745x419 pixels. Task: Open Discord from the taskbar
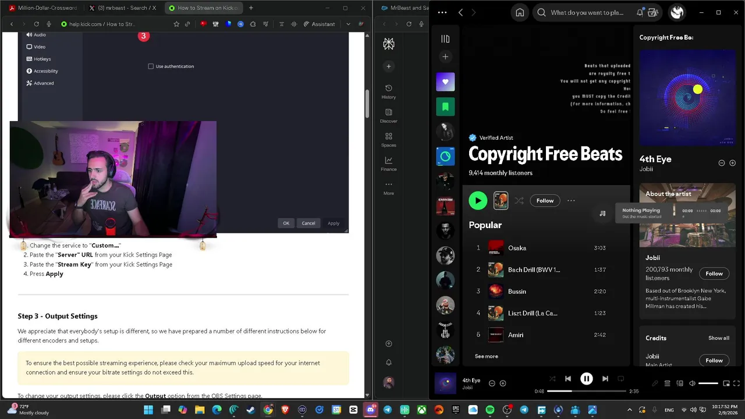370,410
